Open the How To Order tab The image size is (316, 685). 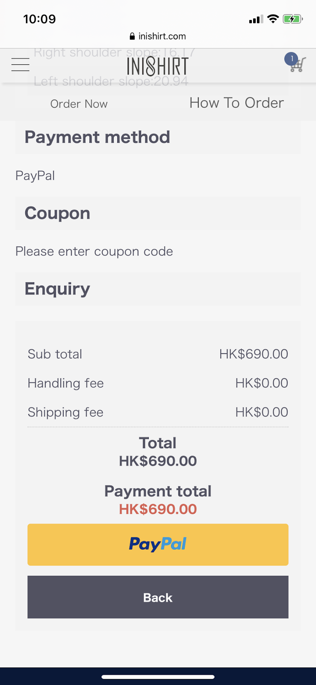tap(236, 103)
